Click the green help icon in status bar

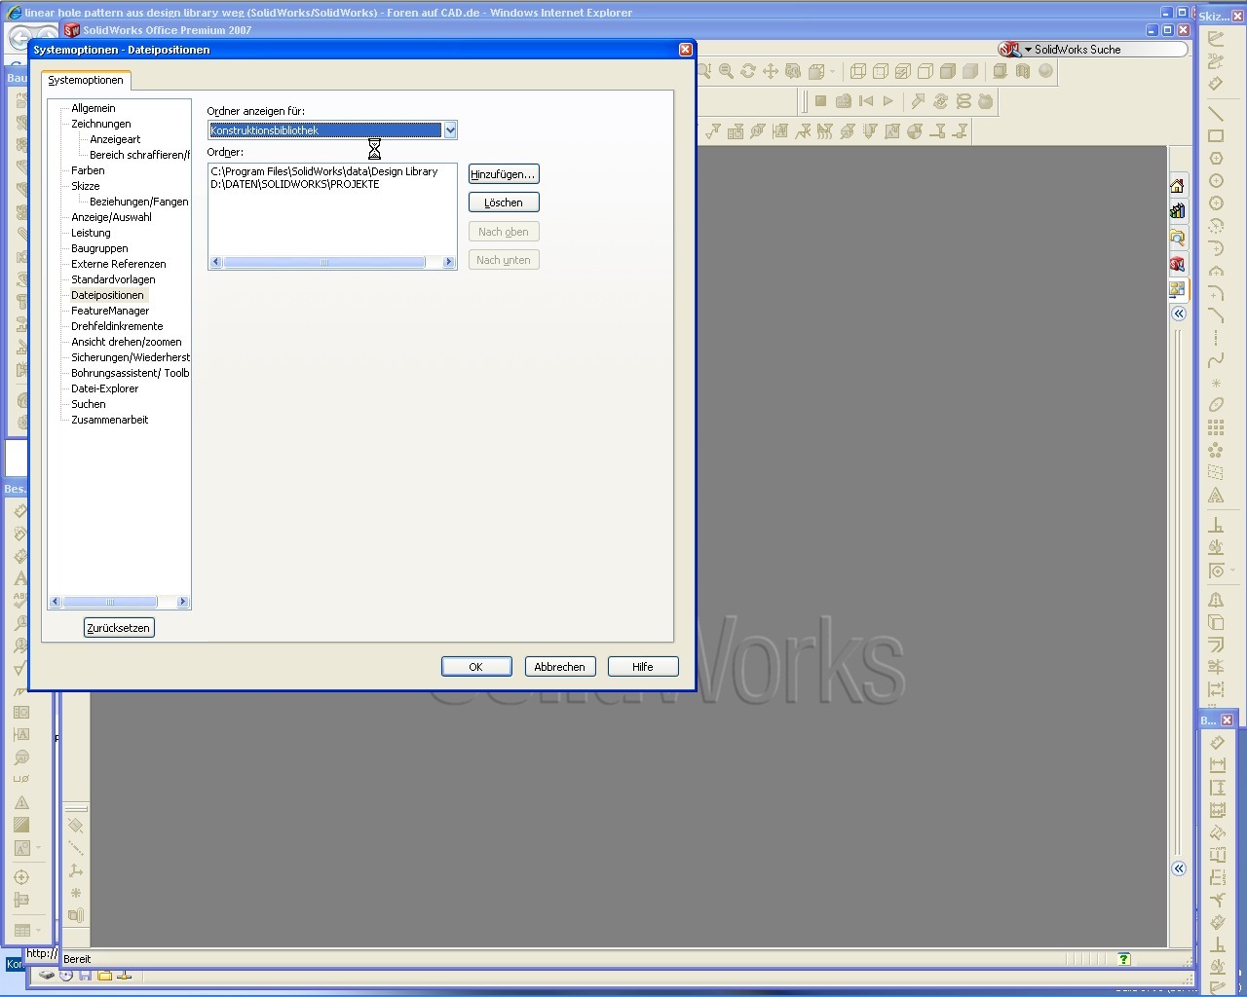tap(1124, 959)
